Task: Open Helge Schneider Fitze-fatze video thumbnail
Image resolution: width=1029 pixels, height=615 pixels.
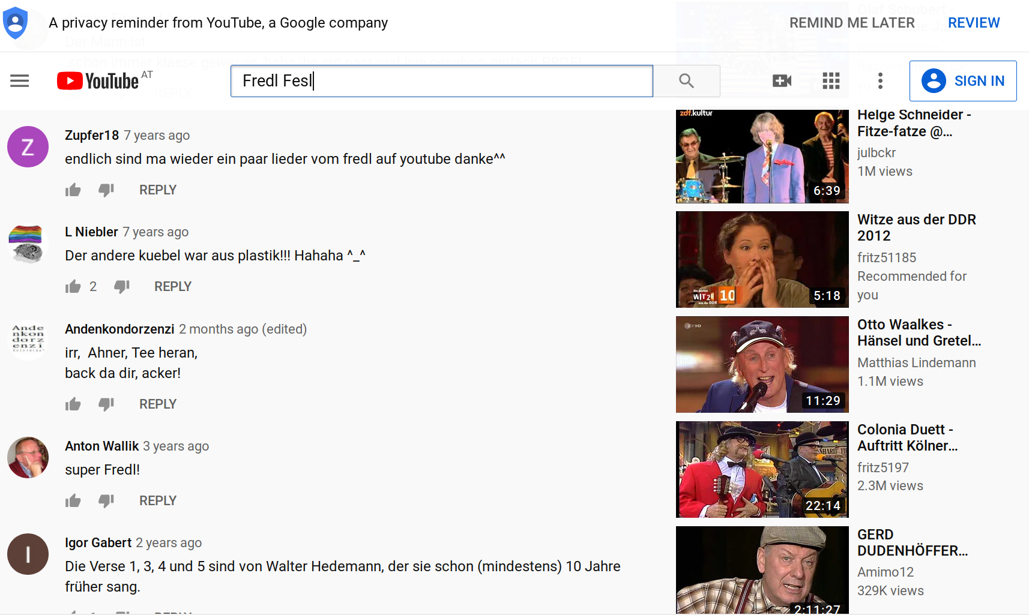Action: 762,156
